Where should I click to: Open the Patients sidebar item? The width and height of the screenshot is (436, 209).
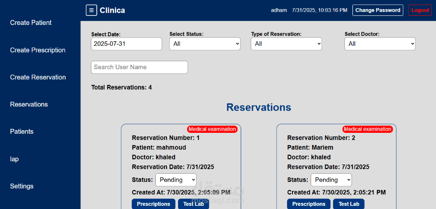(22, 131)
